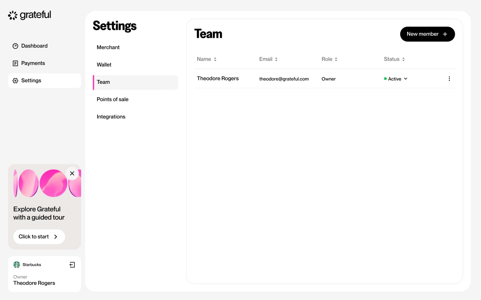
Task: Open the Merchant settings section
Action: pyautogui.click(x=108, y=47)
